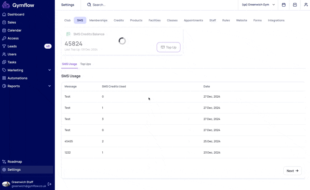Screen dimensions: 310x190
Task: Open the Greenwich Gym club dropdown
Action: tap(258, 5)
